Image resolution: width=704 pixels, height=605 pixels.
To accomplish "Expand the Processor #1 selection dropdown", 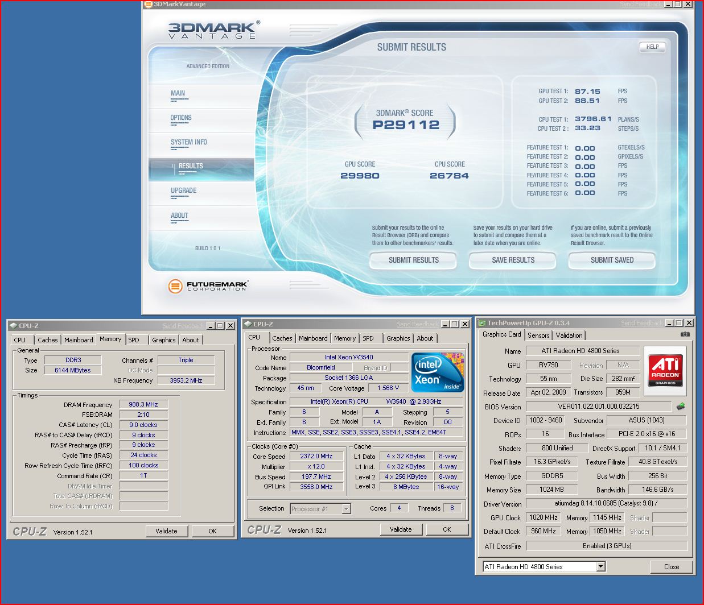I will (x=346, y=509).
